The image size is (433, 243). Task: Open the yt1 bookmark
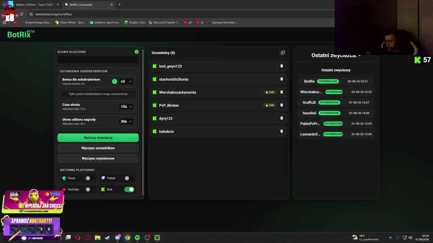coord(188,23)
